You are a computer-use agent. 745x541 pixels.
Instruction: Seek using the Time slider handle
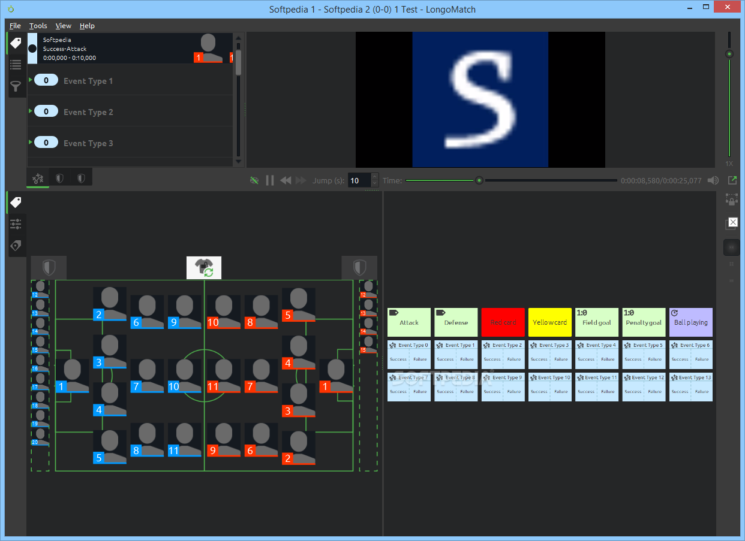point(479,180)
